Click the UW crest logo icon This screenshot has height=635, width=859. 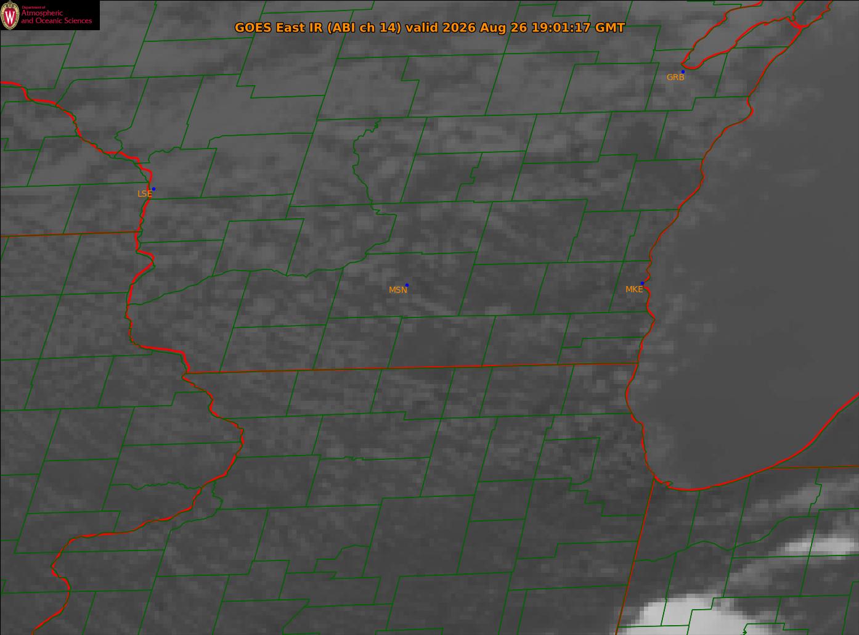[x=10, y=15]
